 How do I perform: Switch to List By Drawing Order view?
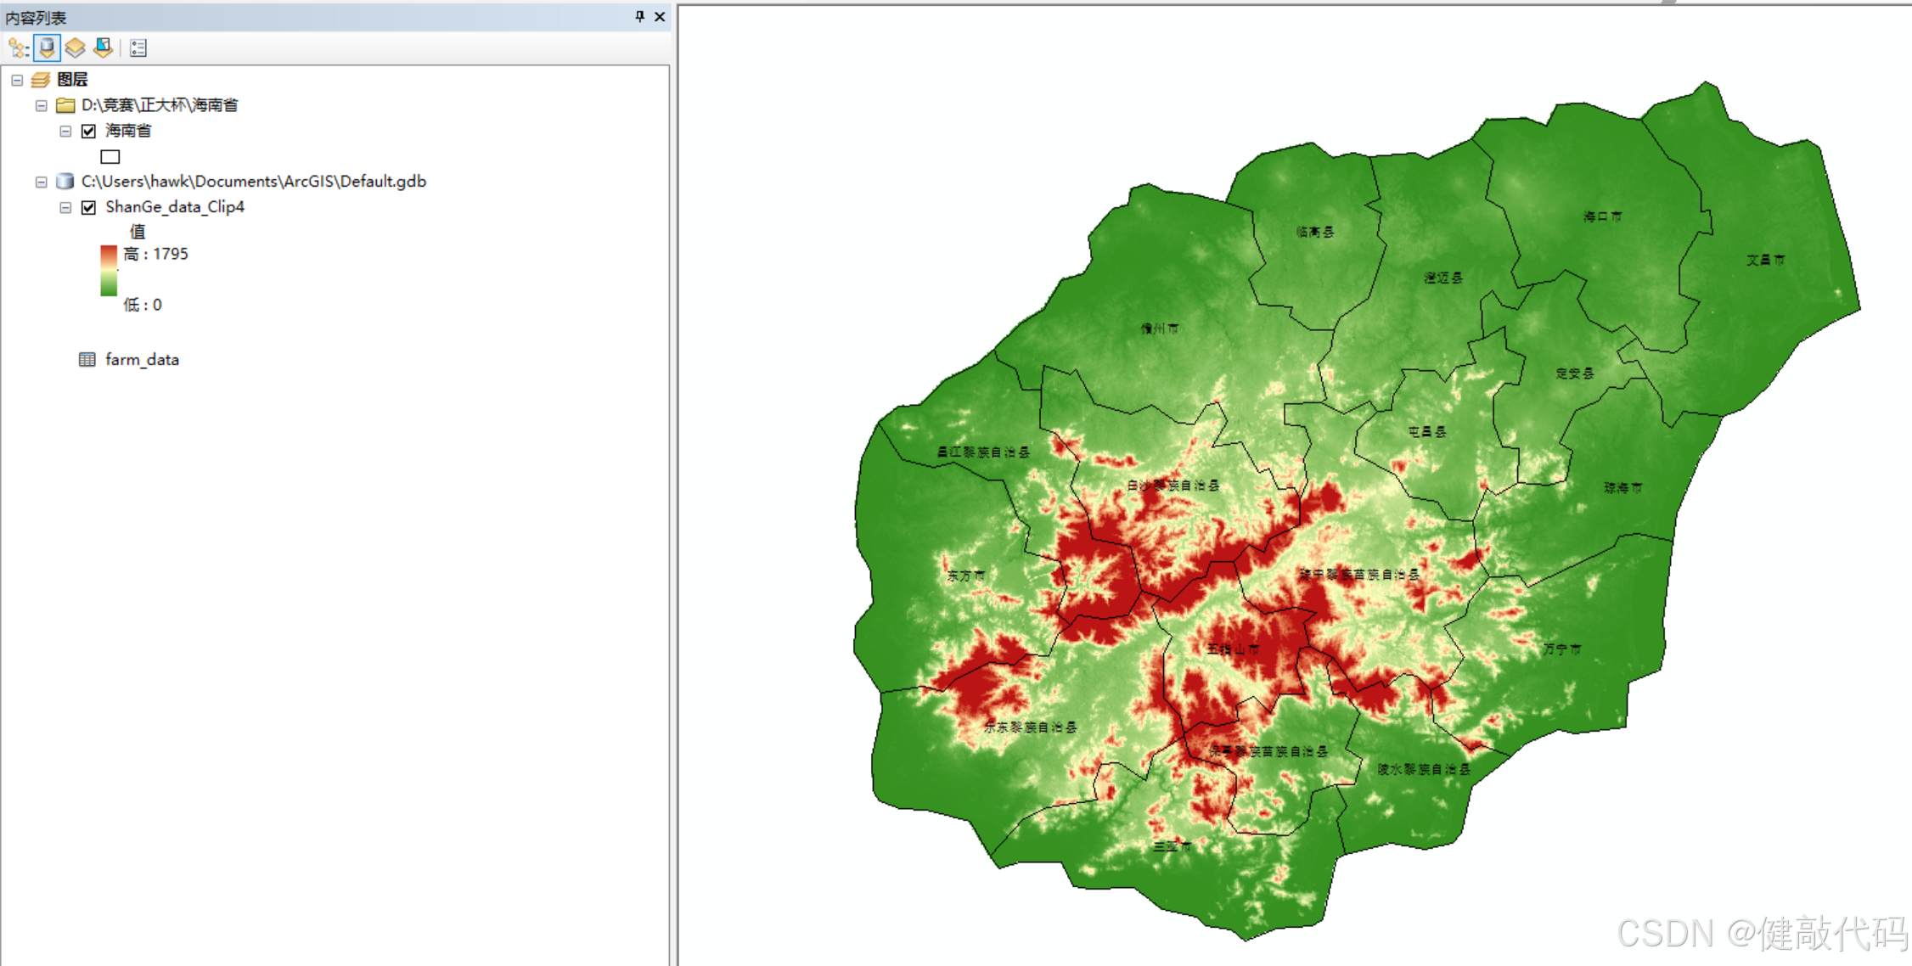[19, 48]
